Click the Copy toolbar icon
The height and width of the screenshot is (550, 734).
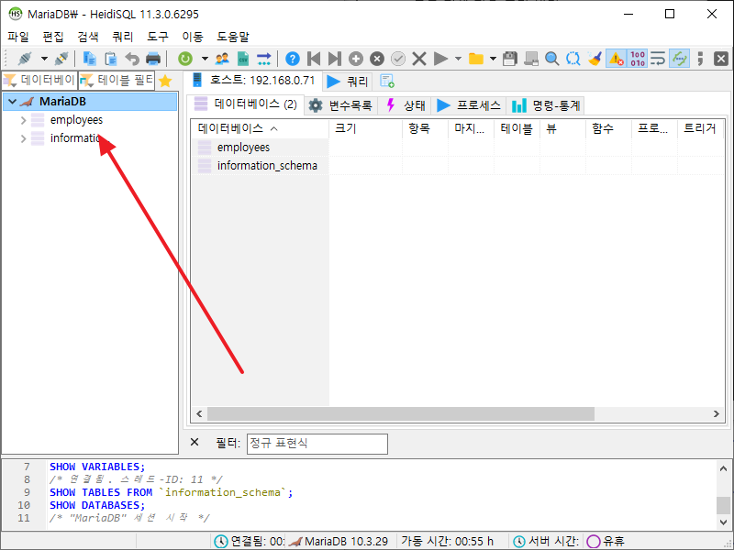click(89, 59)
